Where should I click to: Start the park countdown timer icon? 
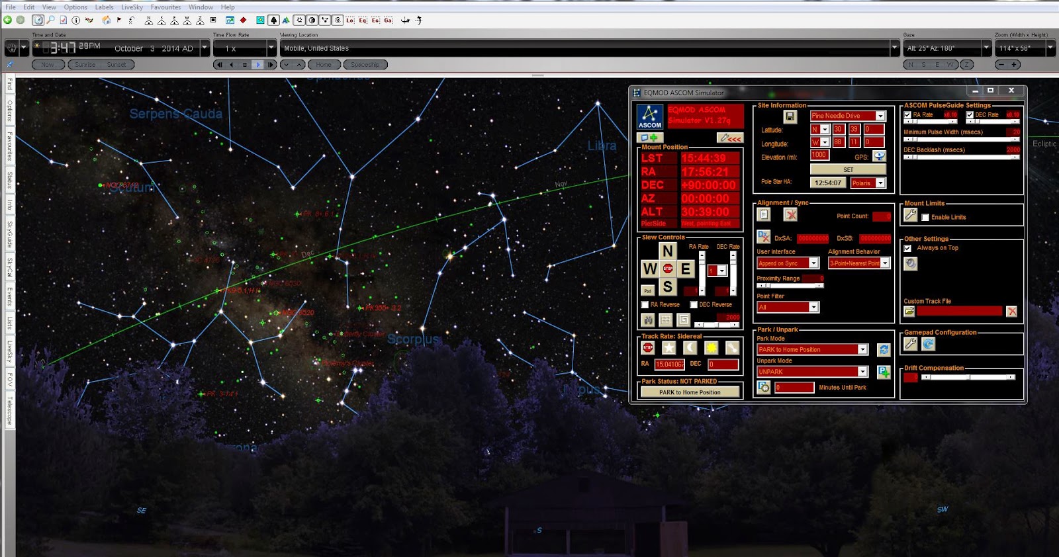(764, 388)
